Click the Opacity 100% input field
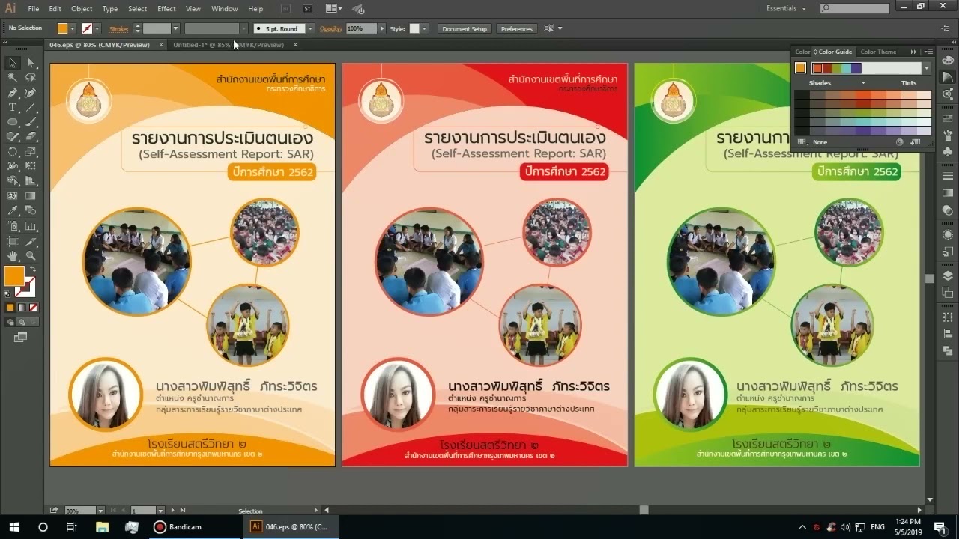 pos(361,28)
